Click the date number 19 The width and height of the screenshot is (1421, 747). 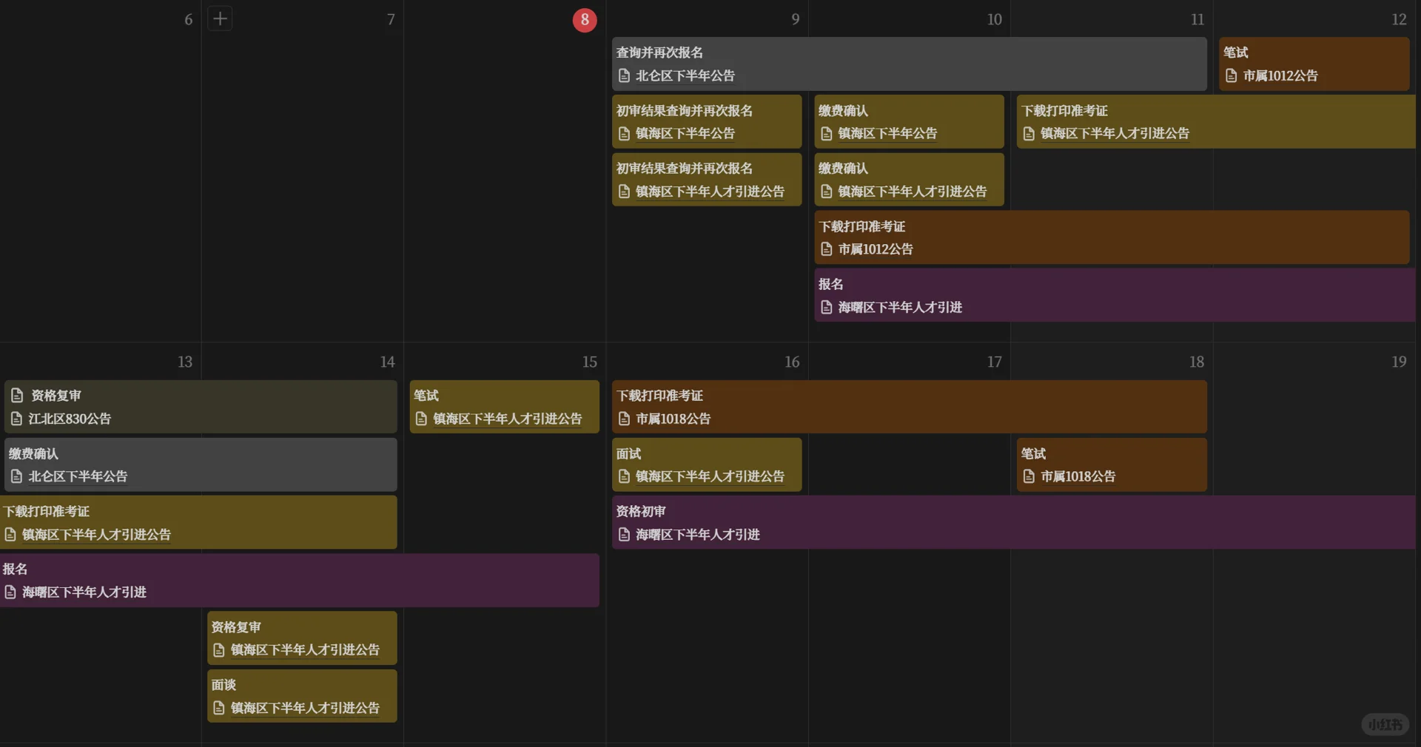(1398, 362)
